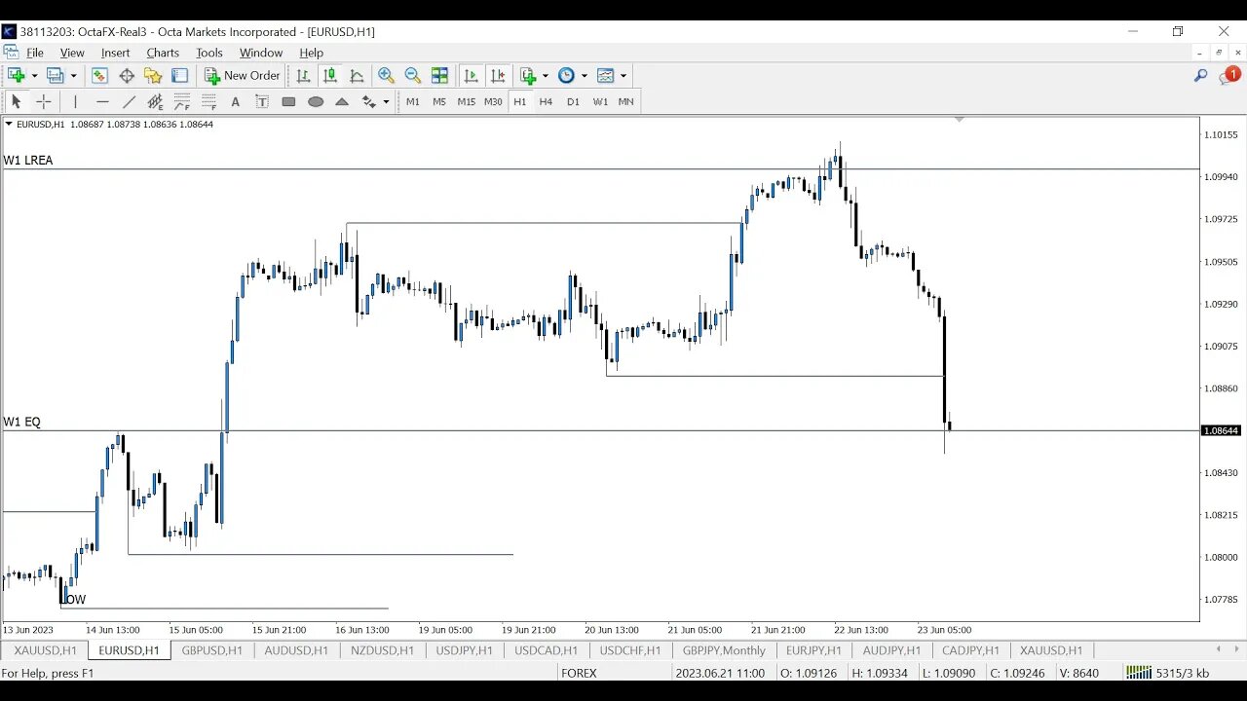1247x701 pixels.
Task: Zoom in on the chart
Action: click(386, 75)
